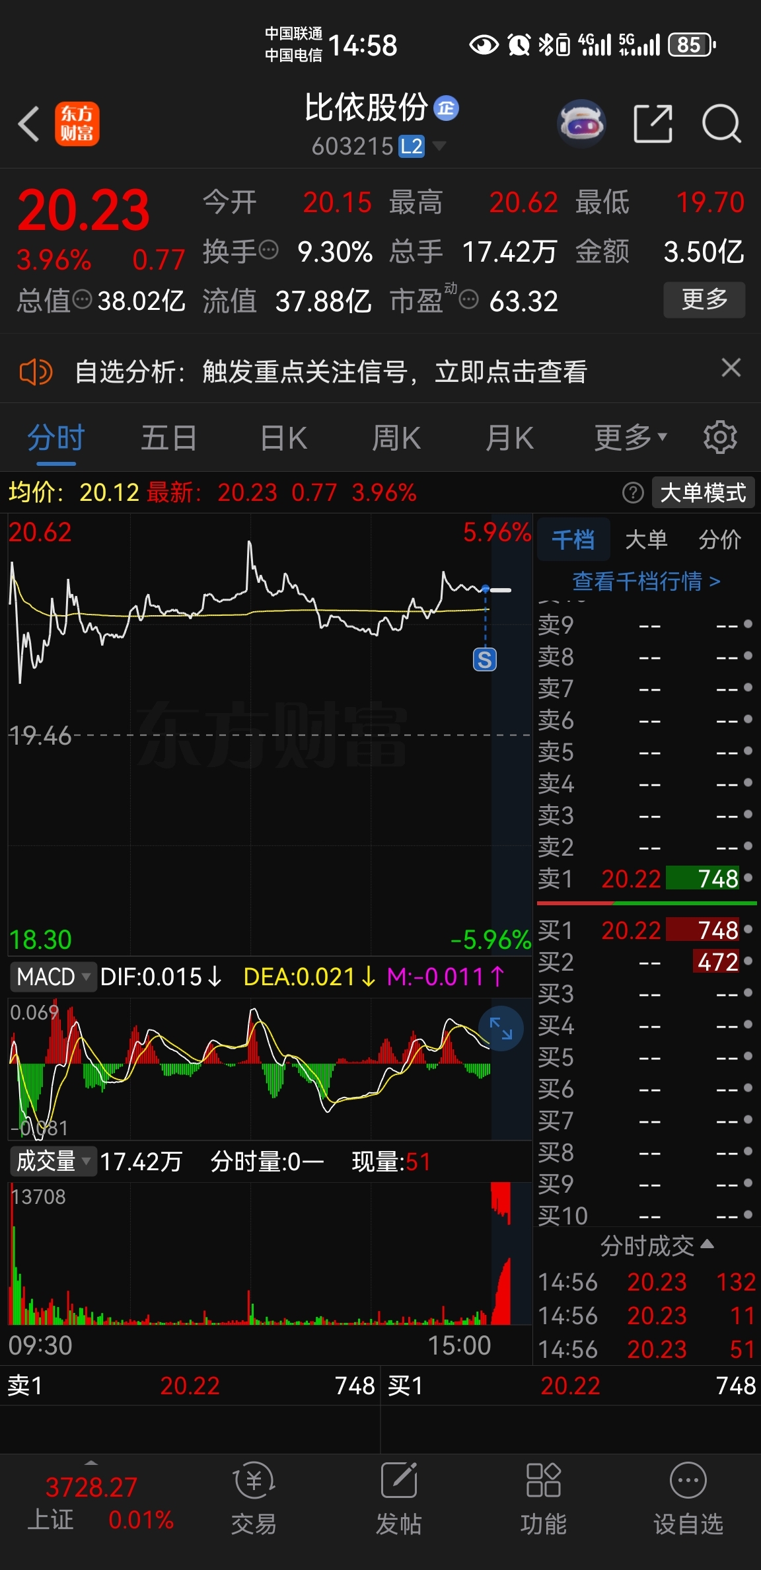Expand chart with fullscreen arrows icon
Viewport: 761px width, 1570px height.
tap(501, 1028)
